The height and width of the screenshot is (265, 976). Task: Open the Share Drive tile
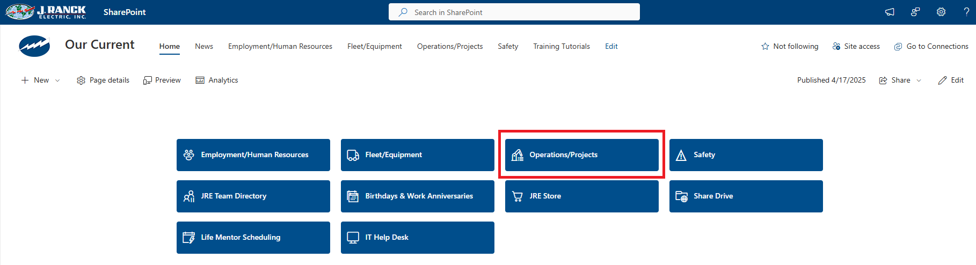tap(746, 196)
